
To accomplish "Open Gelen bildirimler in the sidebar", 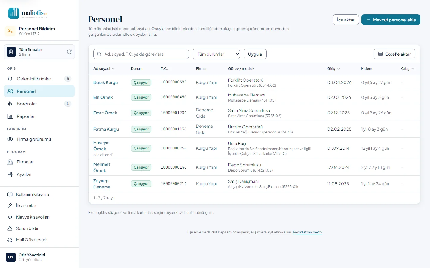I will click(39, 79).
